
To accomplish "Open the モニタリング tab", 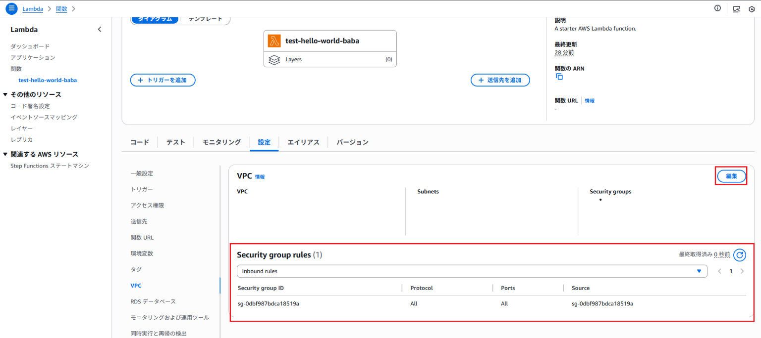I will [221, 142].
